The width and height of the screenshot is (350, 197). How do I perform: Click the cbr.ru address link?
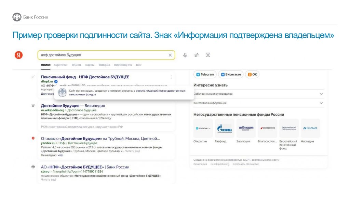click(x=45, y=172)
